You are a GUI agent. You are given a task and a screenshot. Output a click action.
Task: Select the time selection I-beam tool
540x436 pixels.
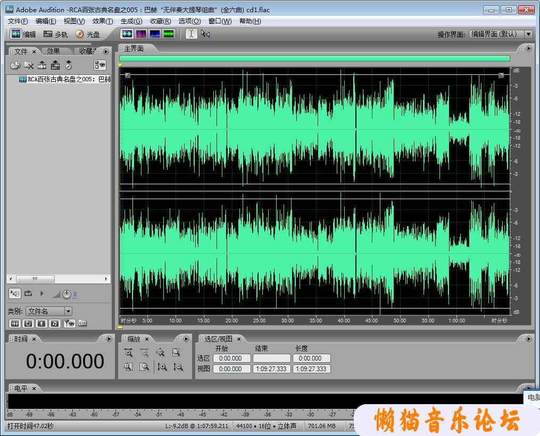tap(192, 33)
